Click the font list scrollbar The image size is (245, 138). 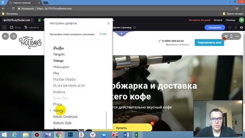point(106,120)
